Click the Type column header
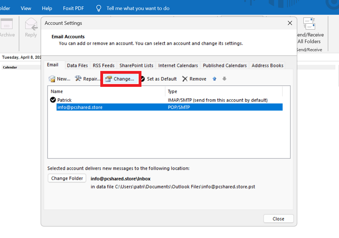 (224, 91)
